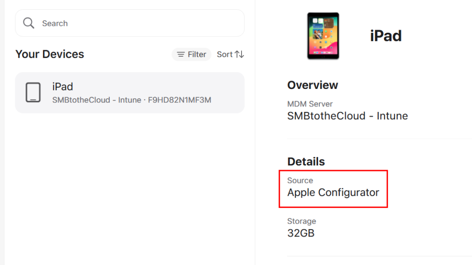Select the SMBtotheCloud - Intune server value
Screen dimensions: 472x265
348,116
